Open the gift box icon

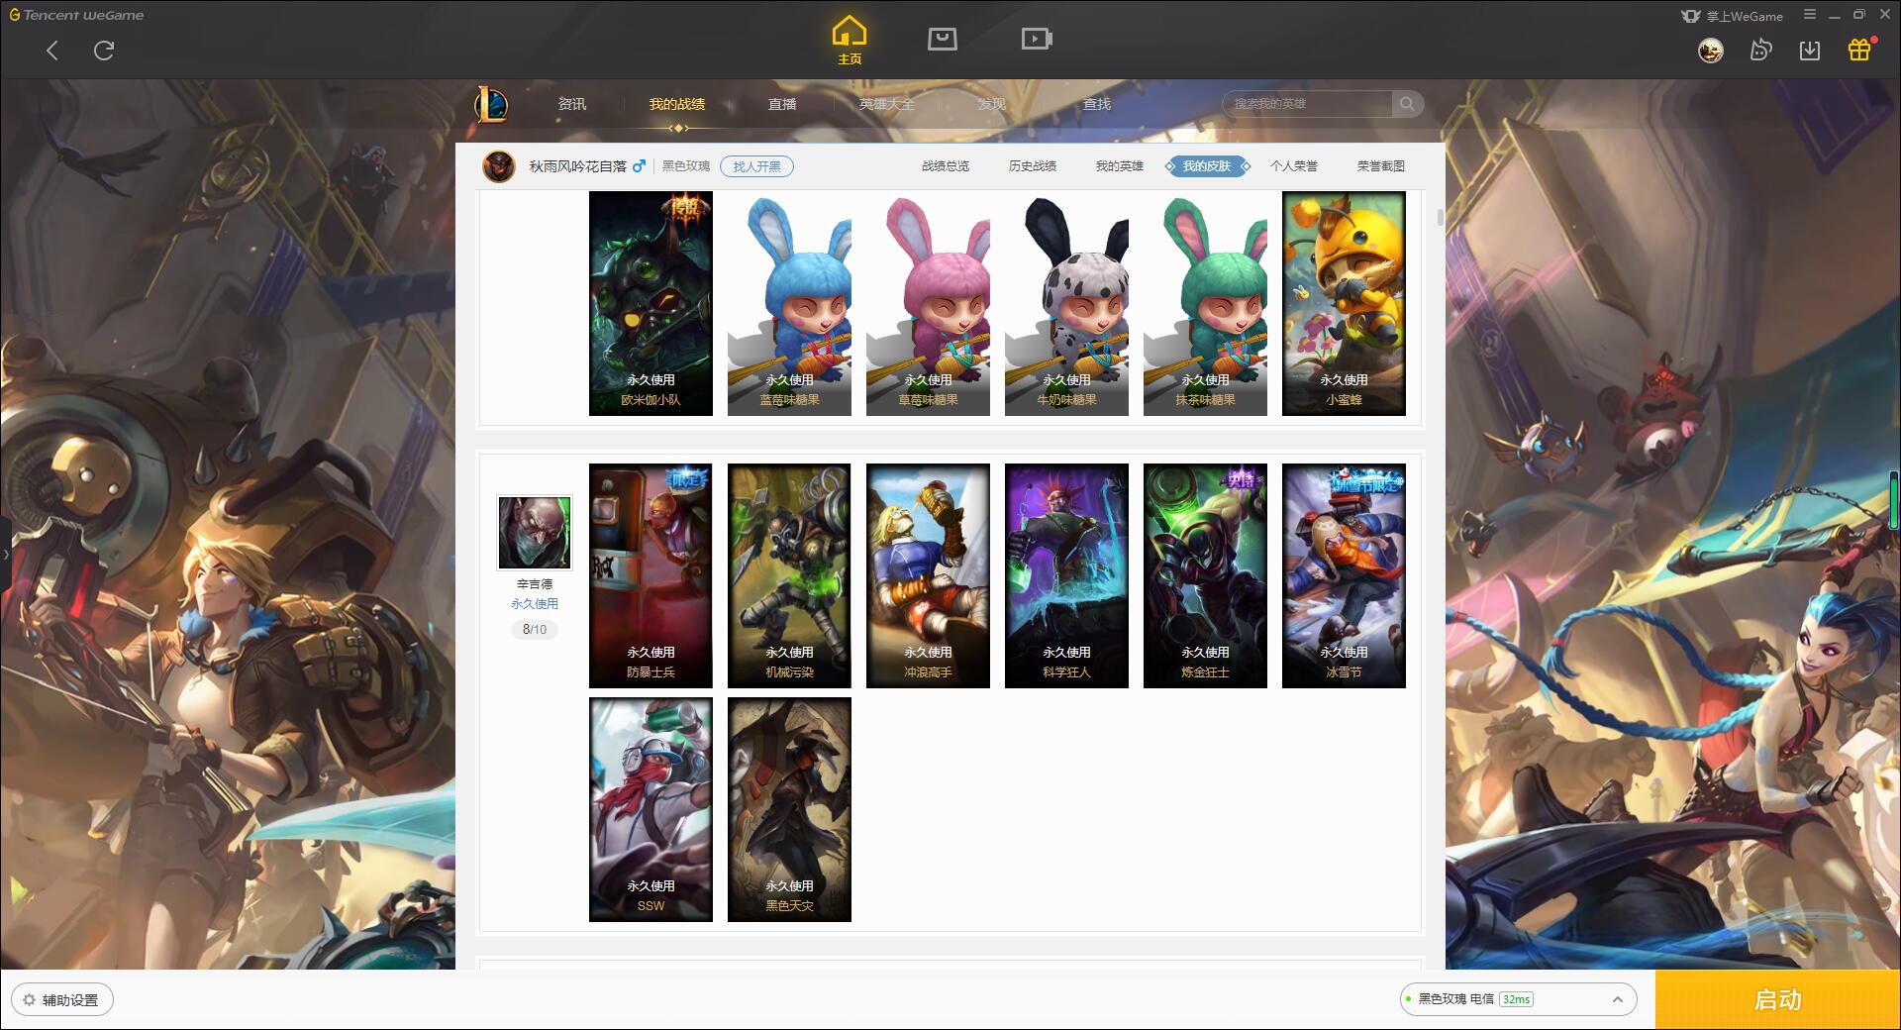pyautogui.click(x=1859, y=50)
